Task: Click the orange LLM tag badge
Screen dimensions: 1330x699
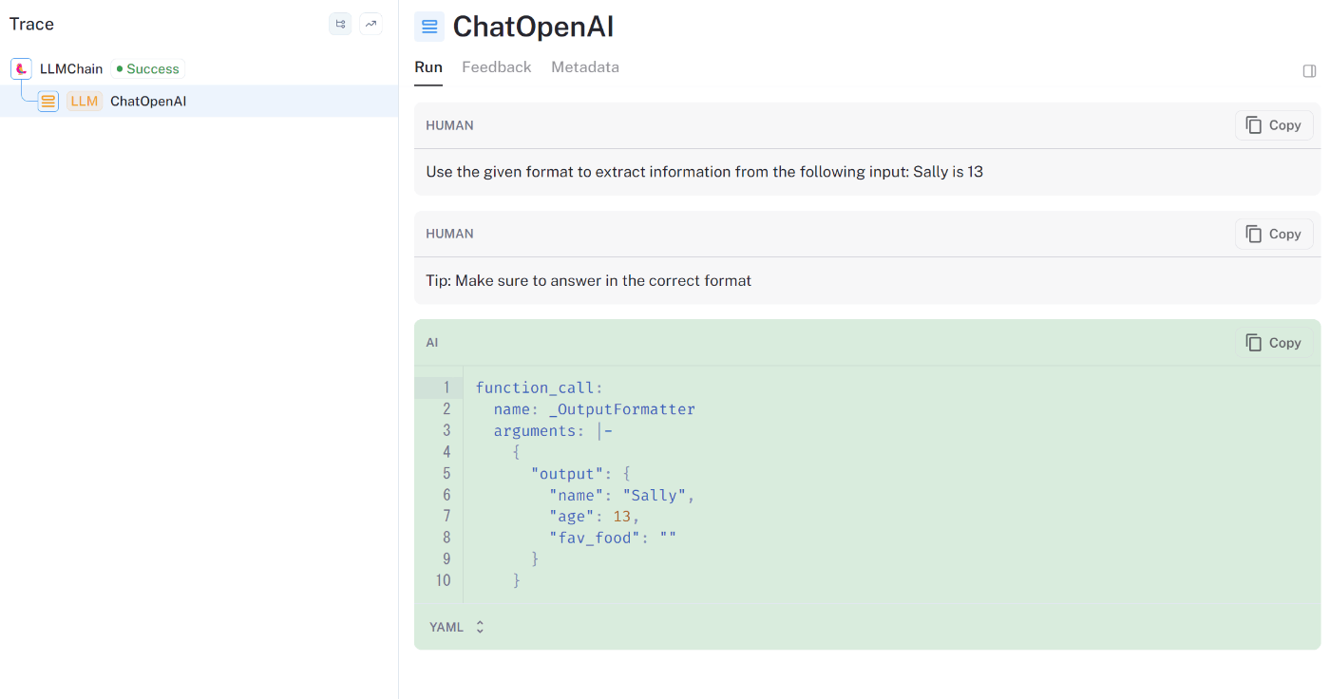Action: tap(85, 101)
